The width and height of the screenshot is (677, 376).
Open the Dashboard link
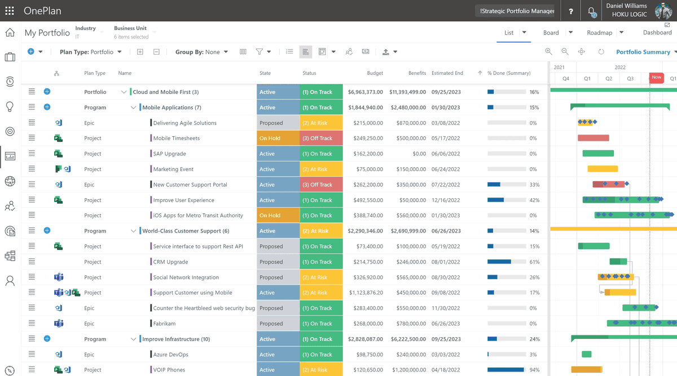pos(657,33)
